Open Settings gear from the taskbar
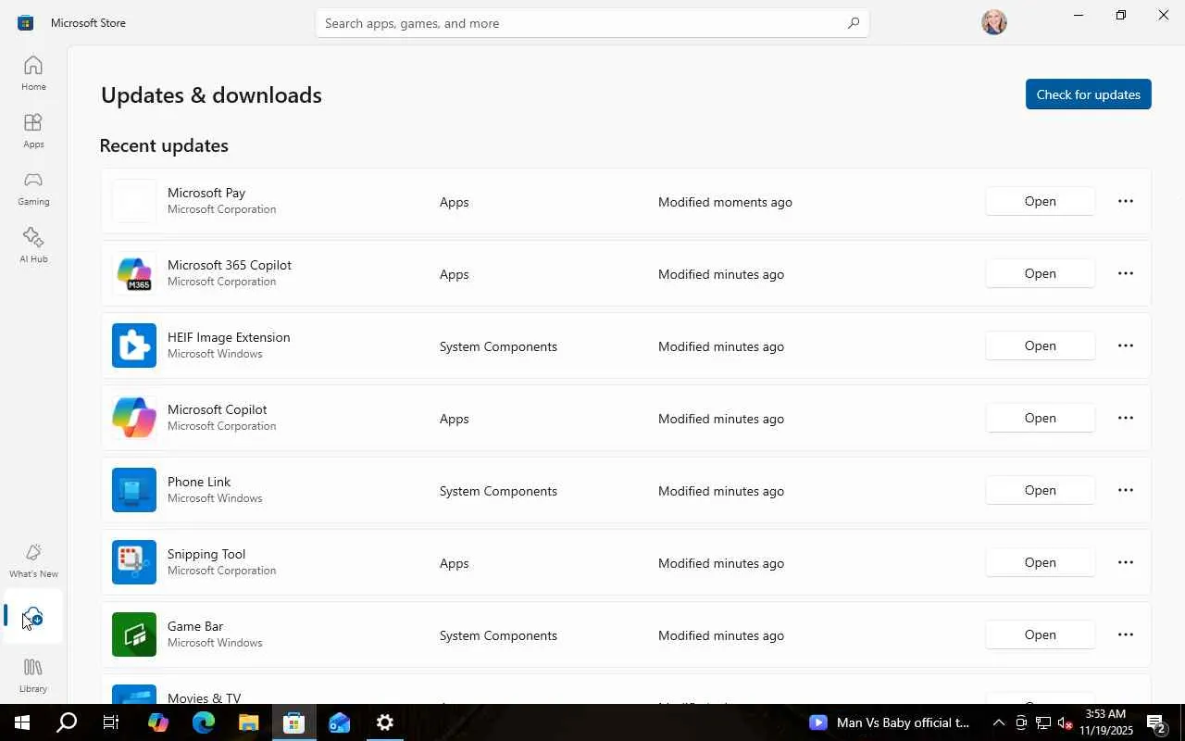This screenshot has height=741, width=1185. click(x=385, y=722)
